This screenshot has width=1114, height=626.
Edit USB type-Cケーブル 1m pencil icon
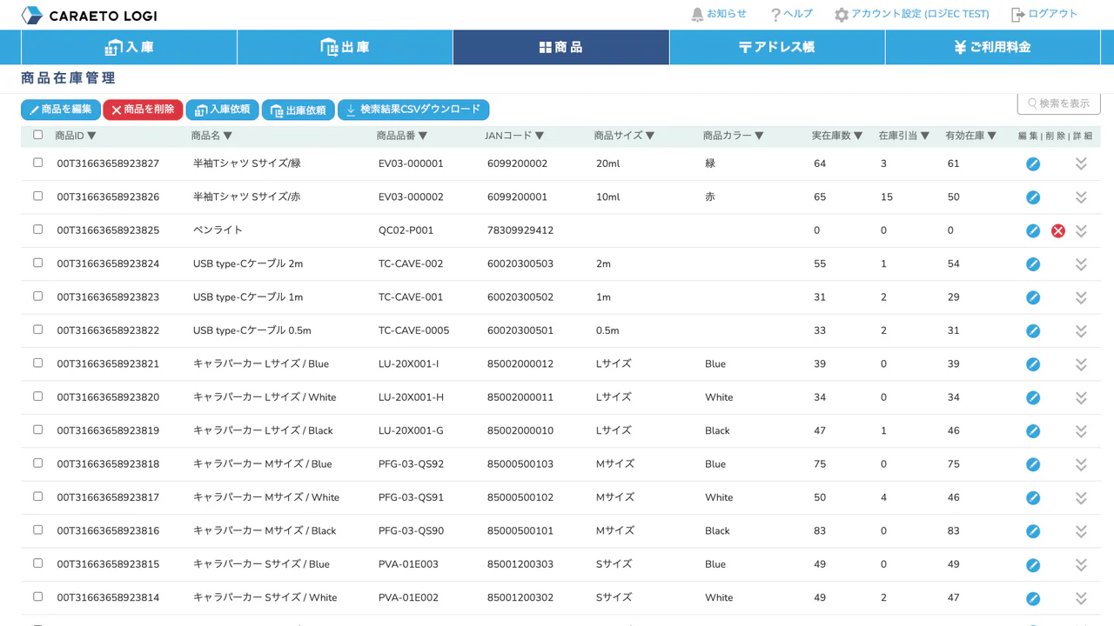pyautogui.click(x=1033, y=297)
